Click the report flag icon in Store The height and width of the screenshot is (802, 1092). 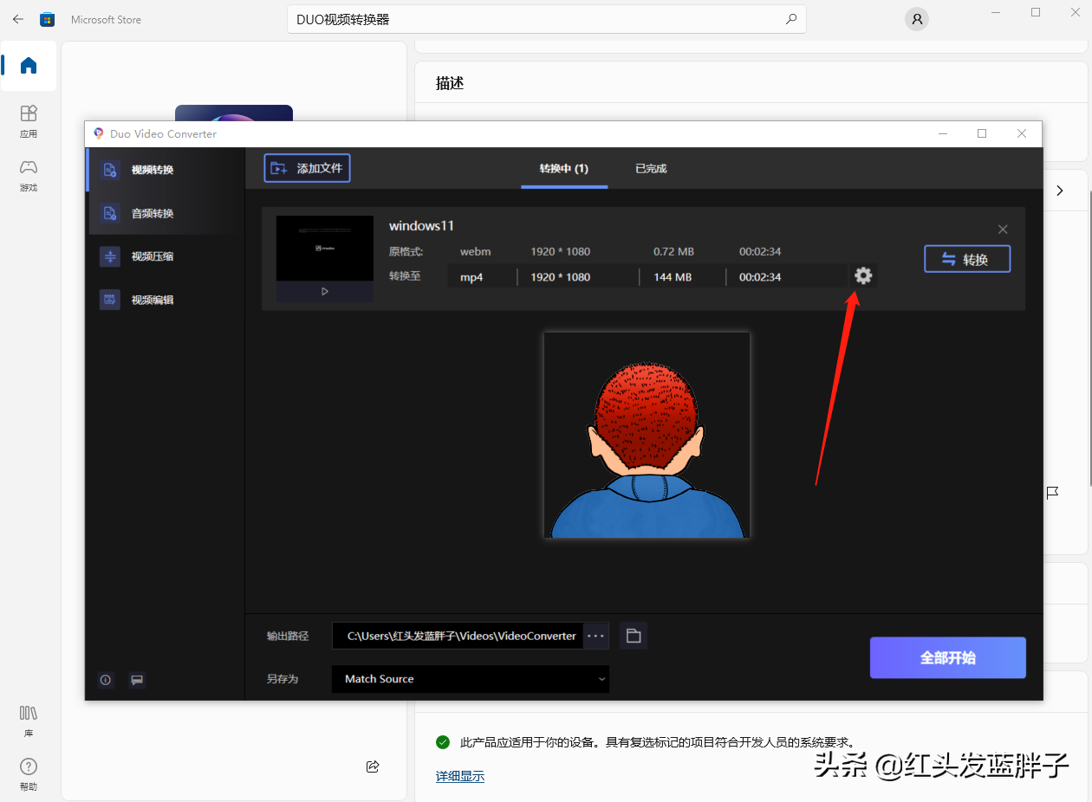point(1053,493)
